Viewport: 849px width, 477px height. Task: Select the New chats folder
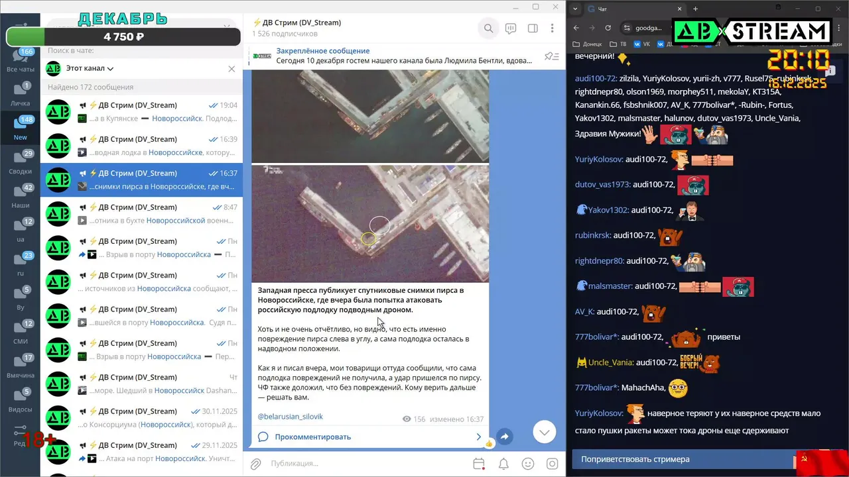click(x=20, y=129)
